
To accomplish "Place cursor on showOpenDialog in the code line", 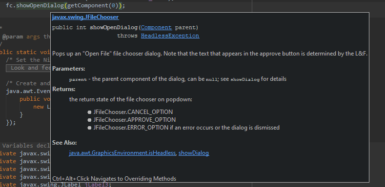I will pyautogui.click(x=40, y=6).
